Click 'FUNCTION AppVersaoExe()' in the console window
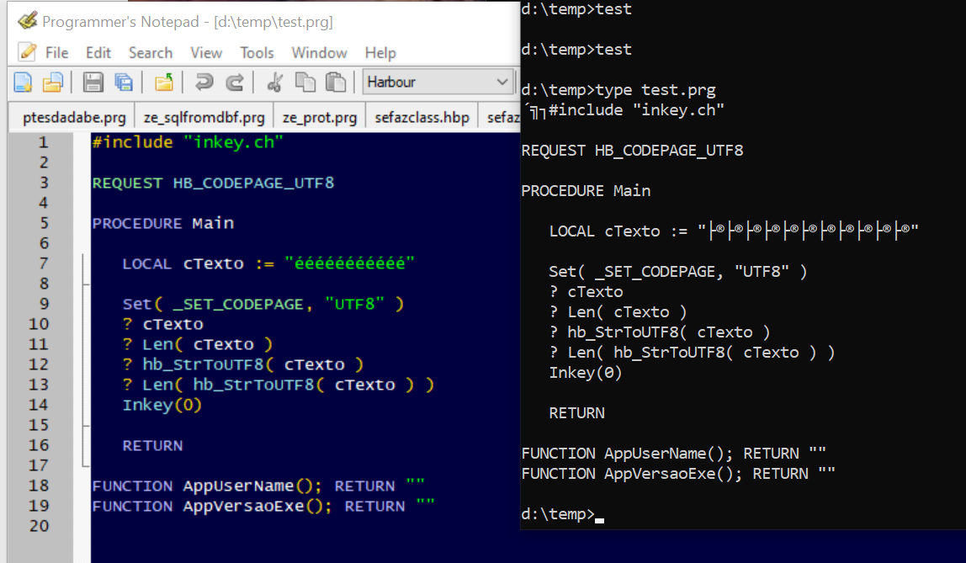 [x=627, y=474]
